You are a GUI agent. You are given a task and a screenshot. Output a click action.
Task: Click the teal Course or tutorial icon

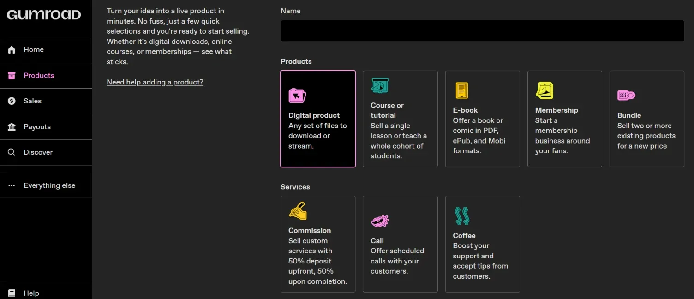[380, 86]
